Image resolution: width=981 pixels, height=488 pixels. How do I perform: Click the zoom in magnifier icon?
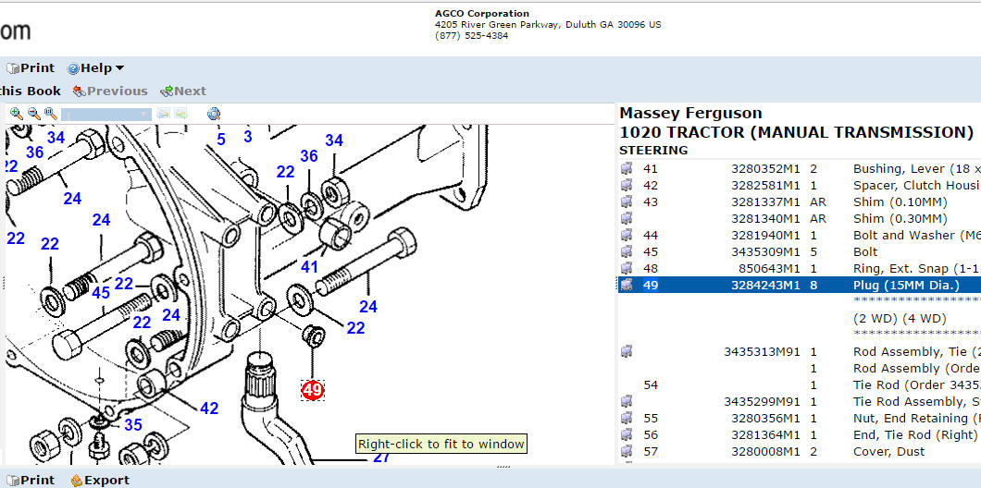[17, 114]
